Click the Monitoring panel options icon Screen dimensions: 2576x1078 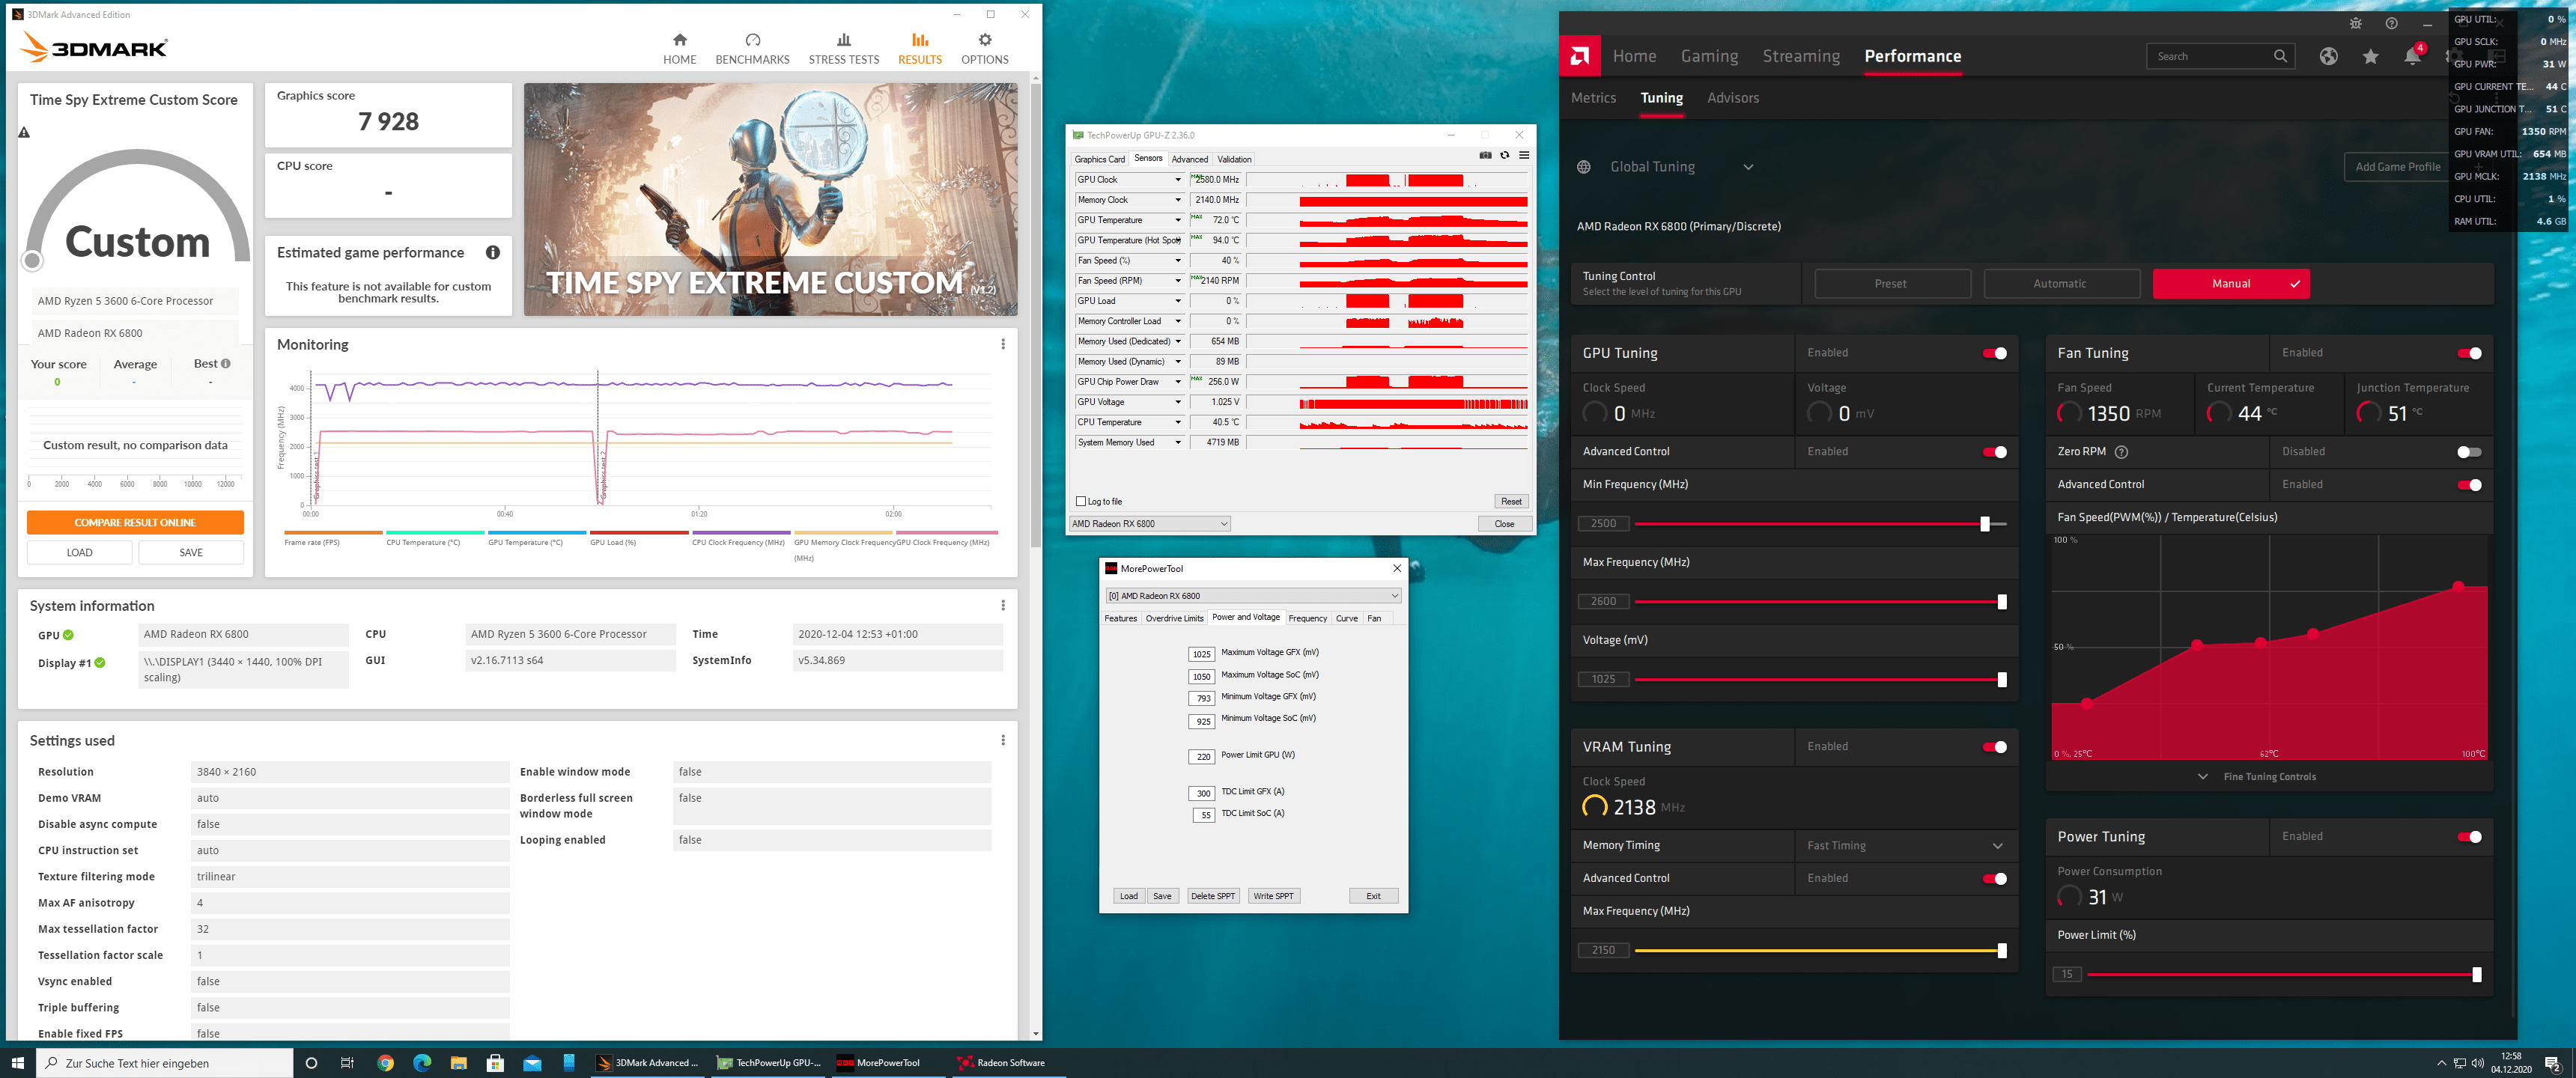click(x=1003, y=344)
